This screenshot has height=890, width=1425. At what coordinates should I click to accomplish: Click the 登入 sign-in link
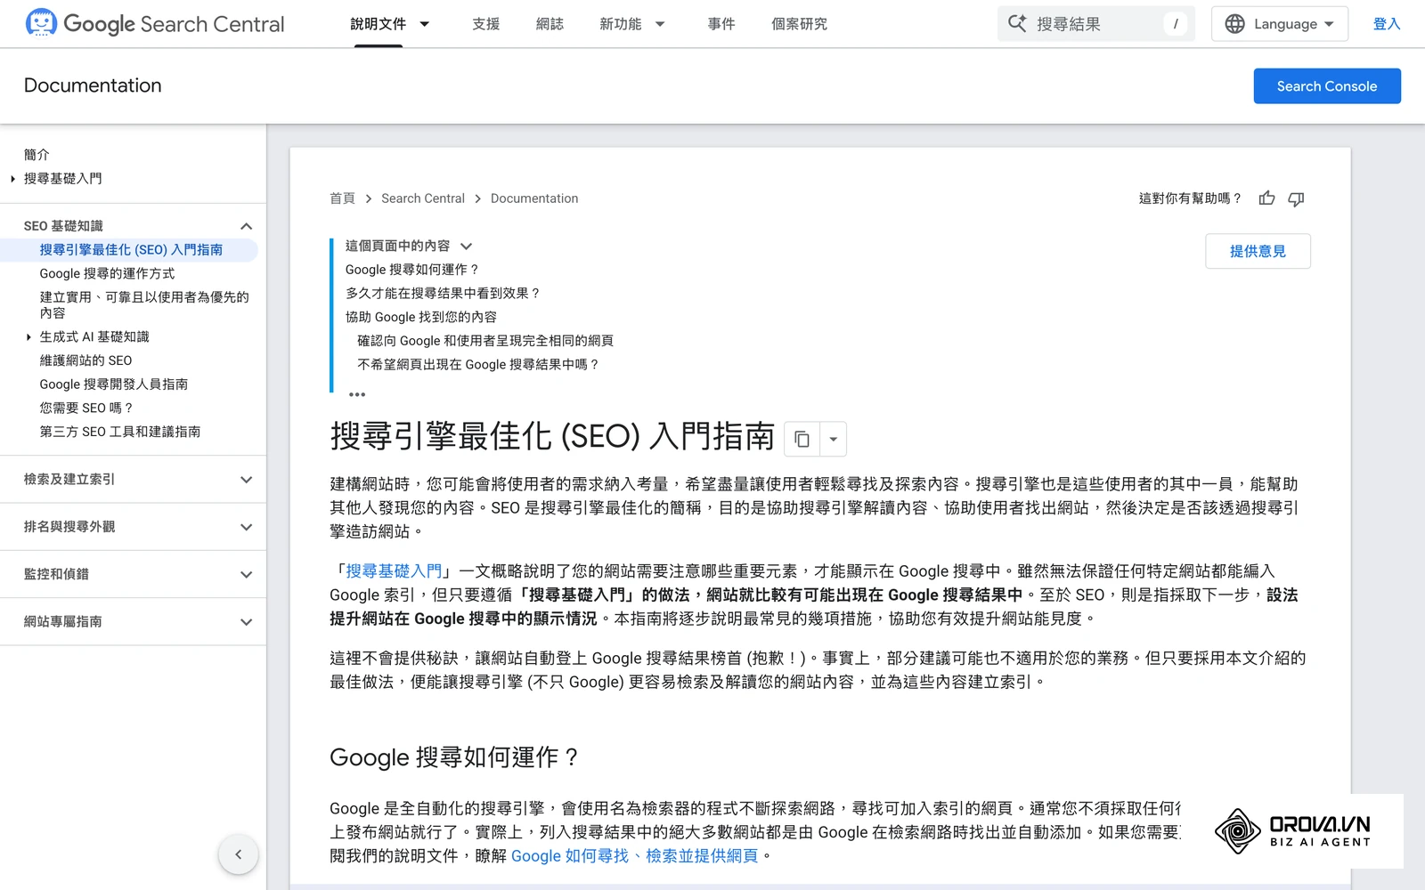[x=1387, y=24]
